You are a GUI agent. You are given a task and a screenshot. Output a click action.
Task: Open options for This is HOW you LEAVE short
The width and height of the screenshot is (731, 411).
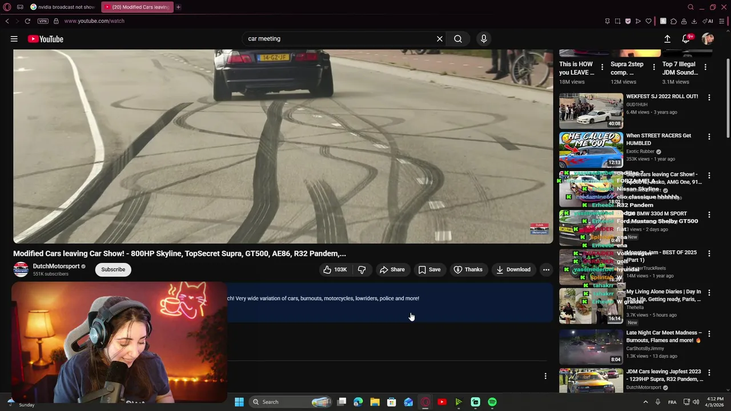(x=602, y=67)
